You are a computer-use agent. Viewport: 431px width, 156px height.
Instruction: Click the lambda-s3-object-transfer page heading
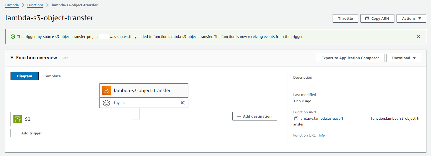click(x=49, y=18)
